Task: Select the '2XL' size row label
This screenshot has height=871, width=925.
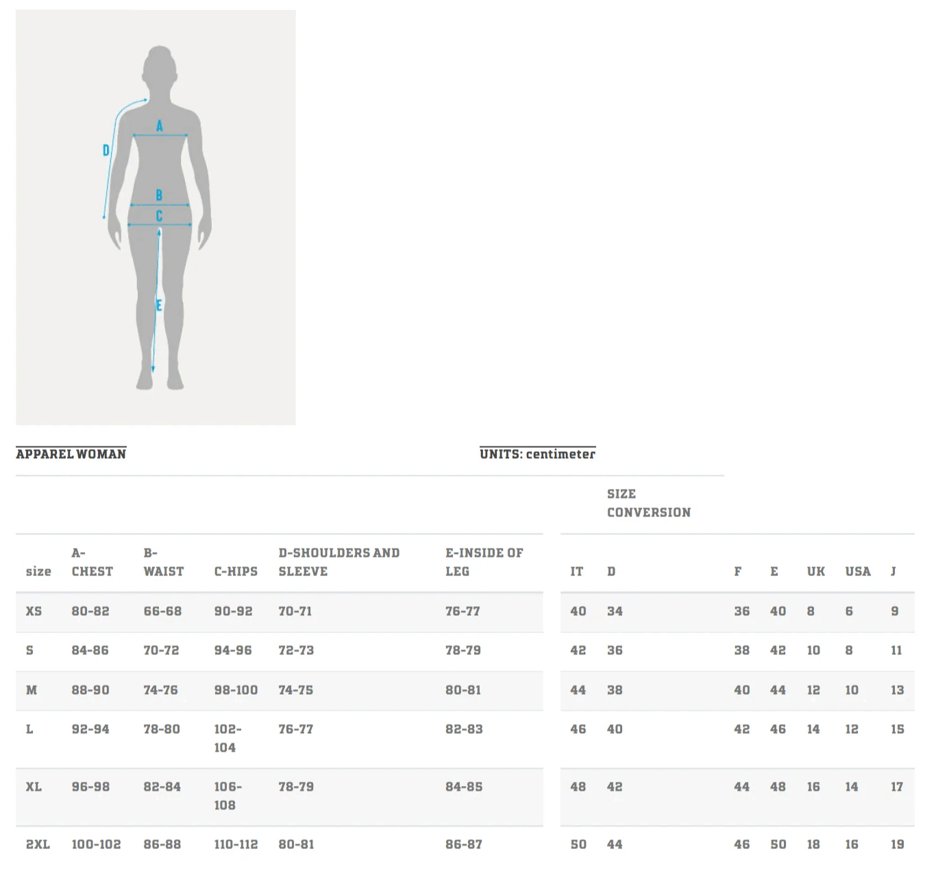Action: [38, 844]
